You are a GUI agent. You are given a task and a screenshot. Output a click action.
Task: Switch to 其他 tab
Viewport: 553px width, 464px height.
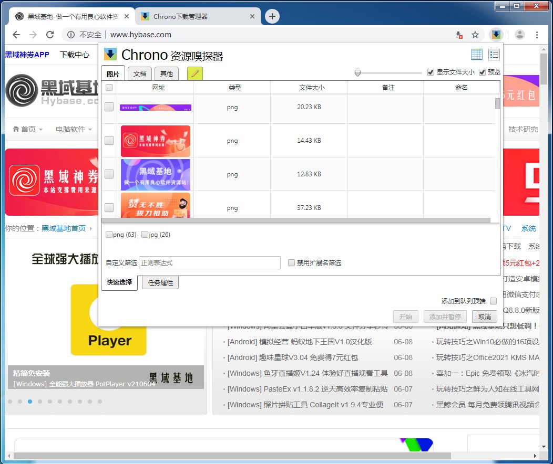pyautogui.click(x=167, y=73)
